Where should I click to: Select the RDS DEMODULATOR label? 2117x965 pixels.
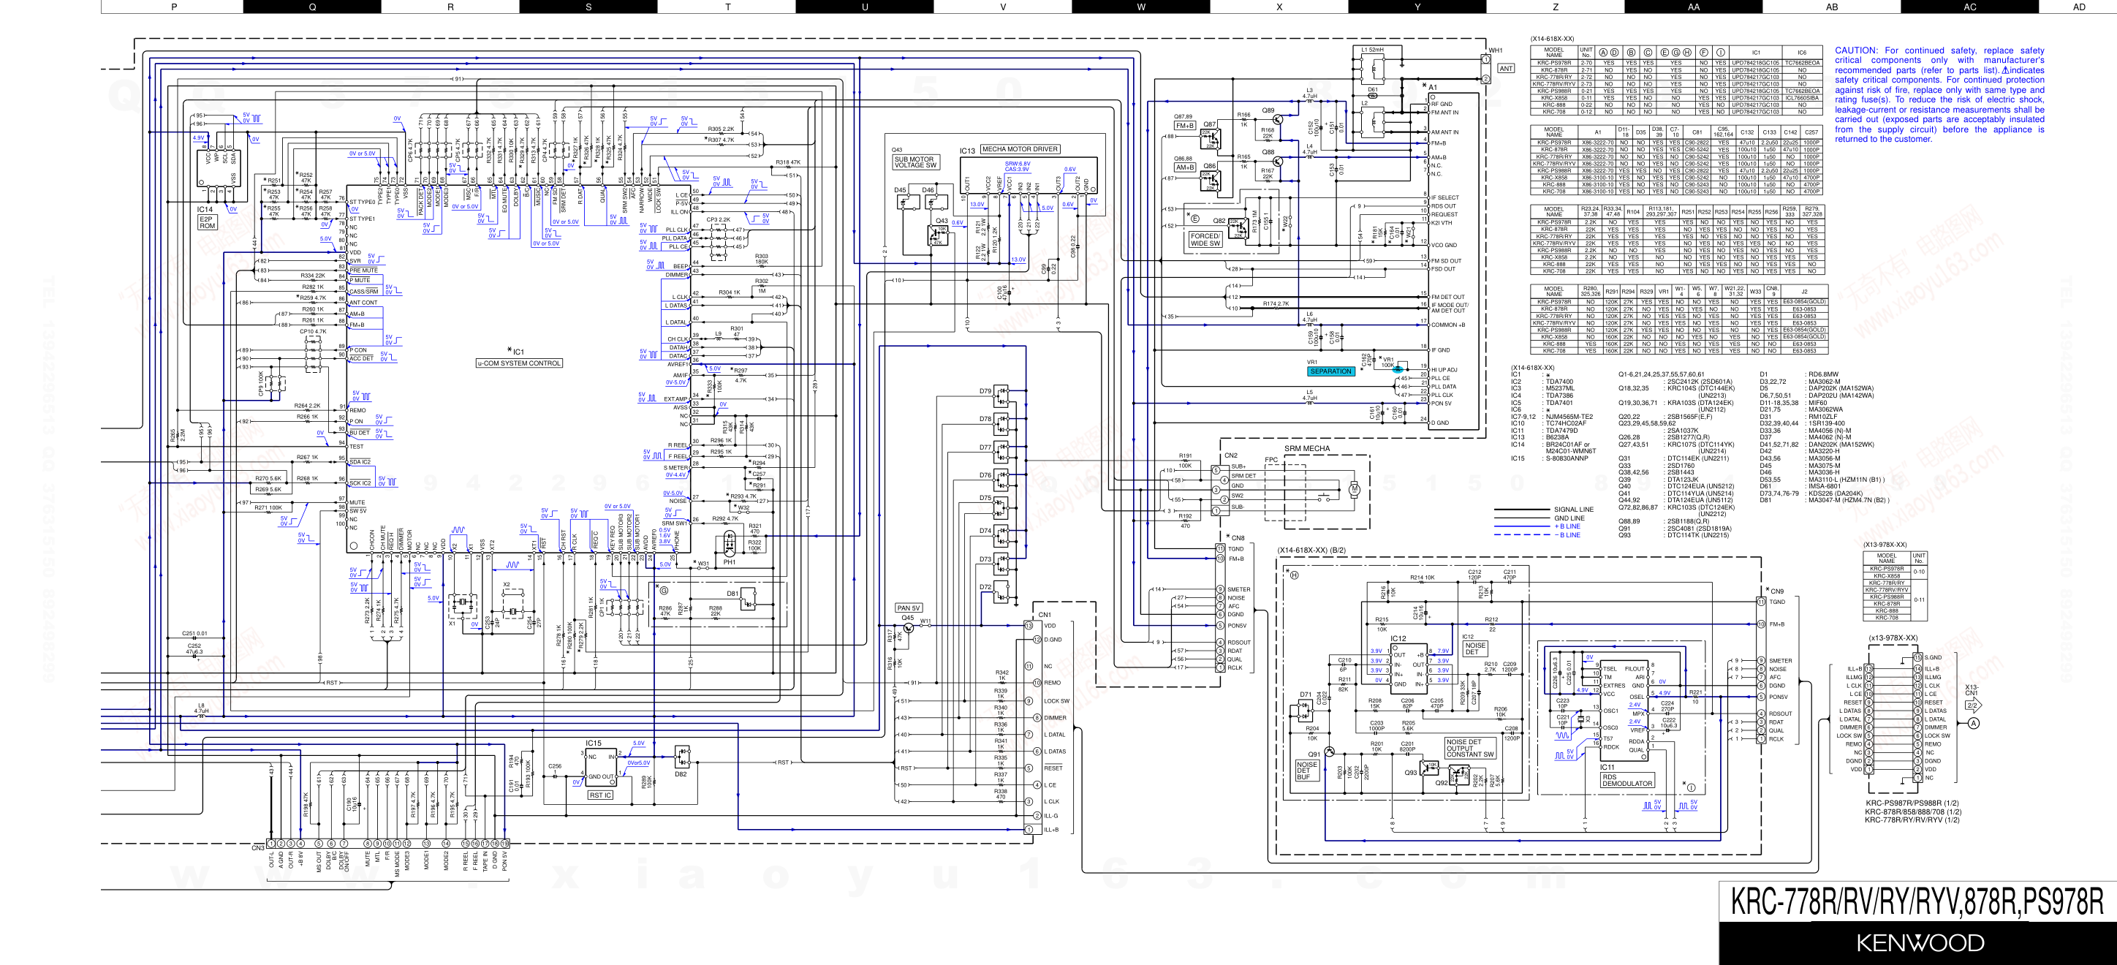tap(1627, 780)
